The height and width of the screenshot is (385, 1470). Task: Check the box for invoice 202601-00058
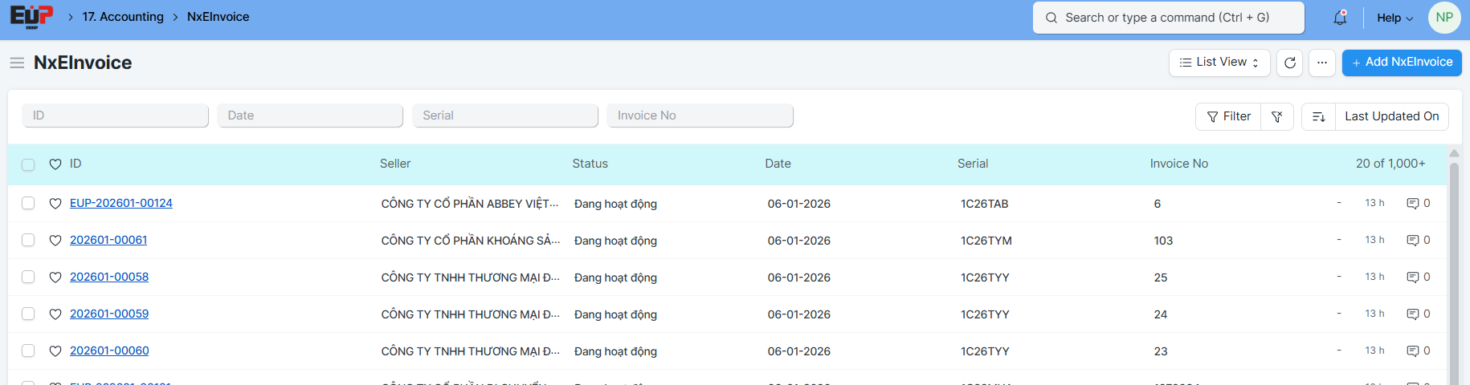[x=28, y=278]
